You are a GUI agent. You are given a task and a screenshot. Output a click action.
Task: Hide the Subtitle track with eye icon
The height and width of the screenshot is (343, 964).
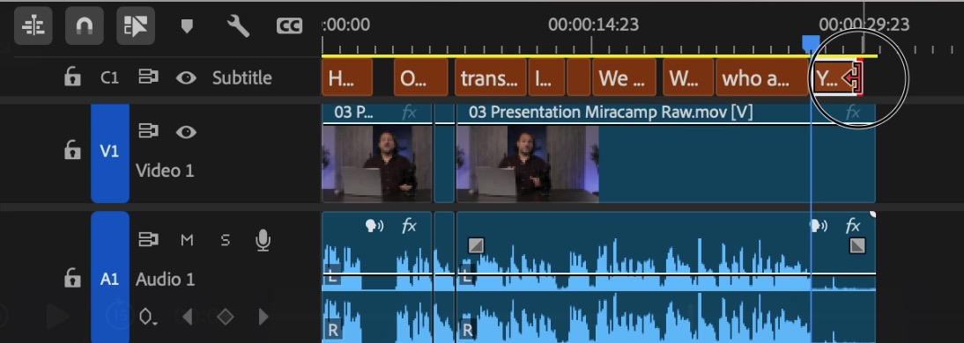pos(186,78)
